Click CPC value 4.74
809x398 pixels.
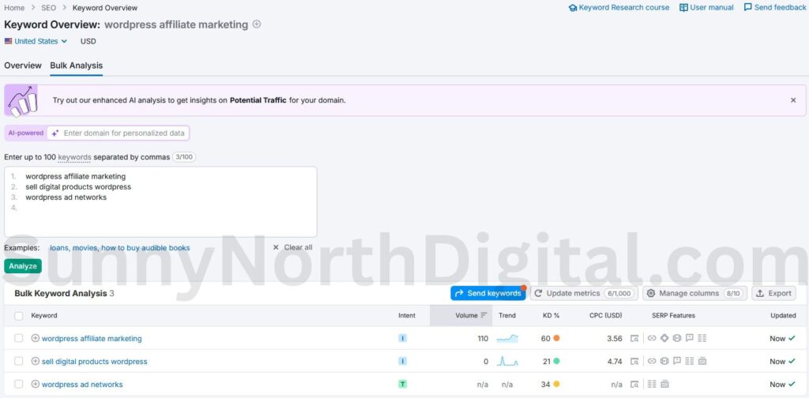tap(615, 362)
